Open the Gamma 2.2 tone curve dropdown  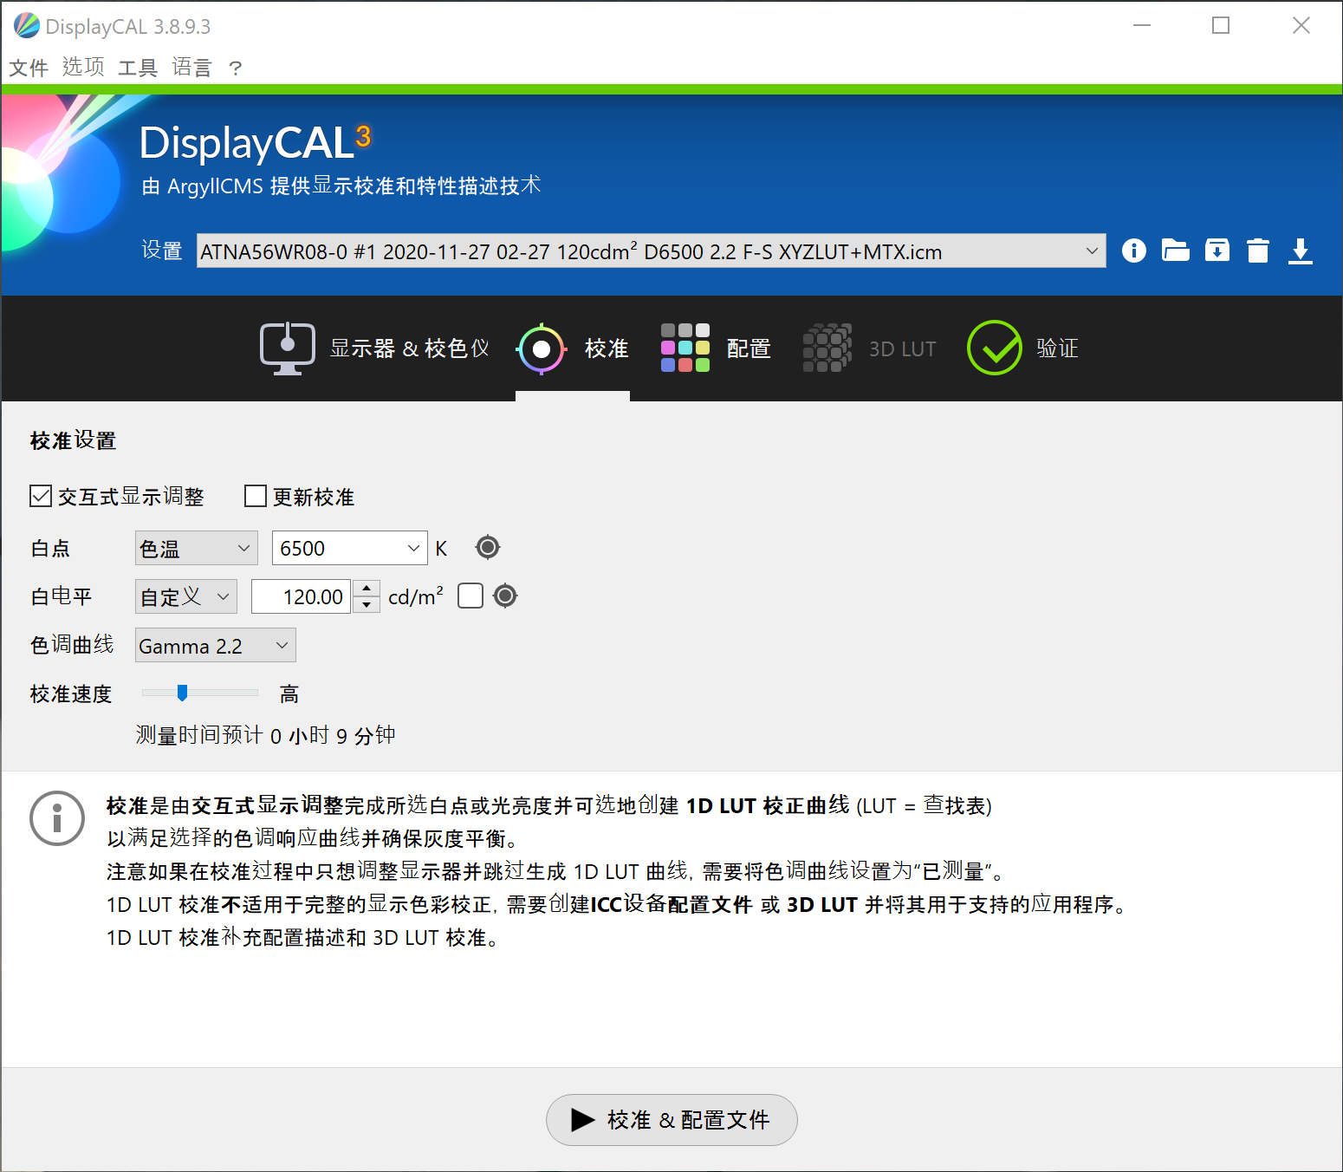[x=216, y=645]
